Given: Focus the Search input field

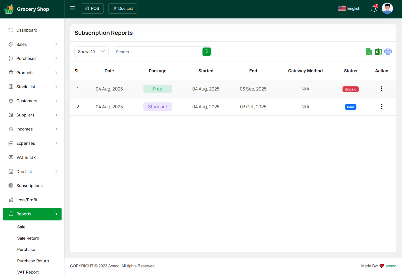Looking at the screenshot, I should [x=158, y=52].
